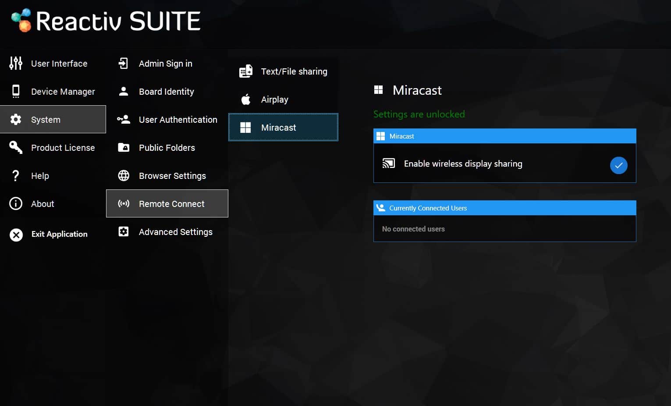Click the Help question mark icon
Viewport: 671px width, 406px height.
coord(16,175)
